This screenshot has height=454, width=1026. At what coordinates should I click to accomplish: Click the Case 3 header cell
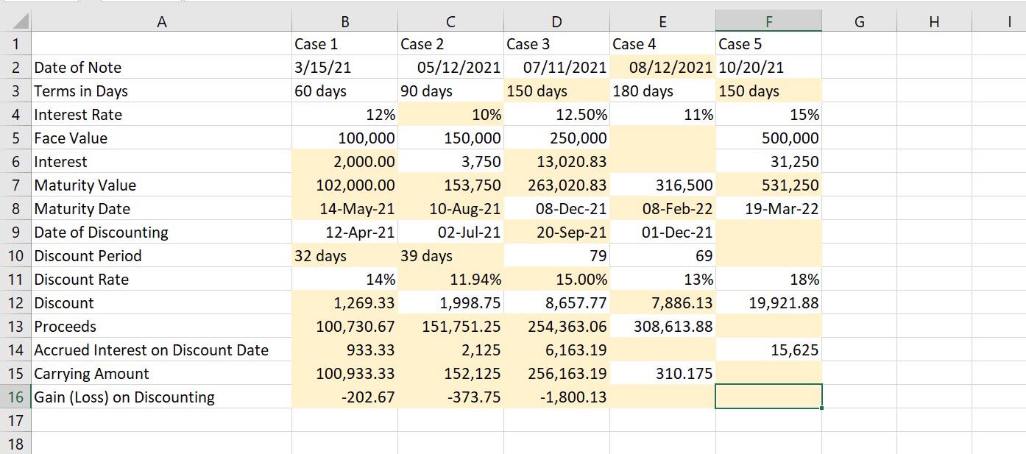[556, 43]
